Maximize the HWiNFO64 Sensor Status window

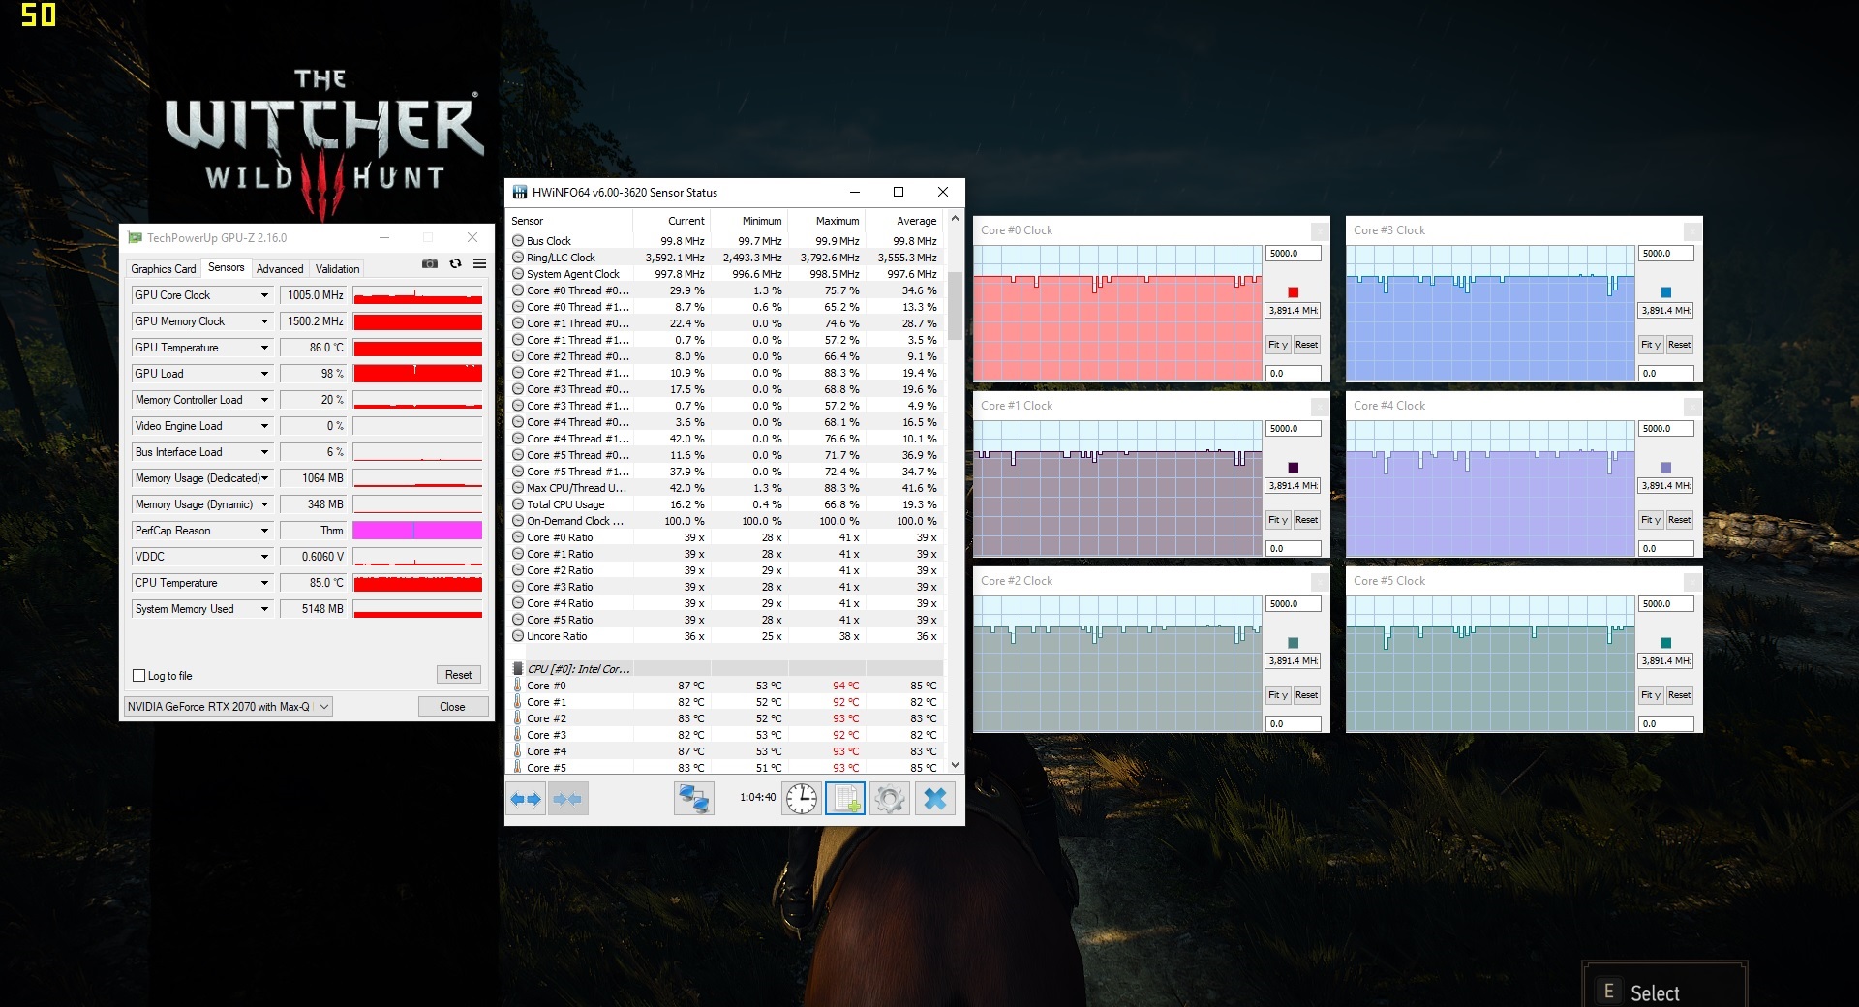click(x=899, y=192)
